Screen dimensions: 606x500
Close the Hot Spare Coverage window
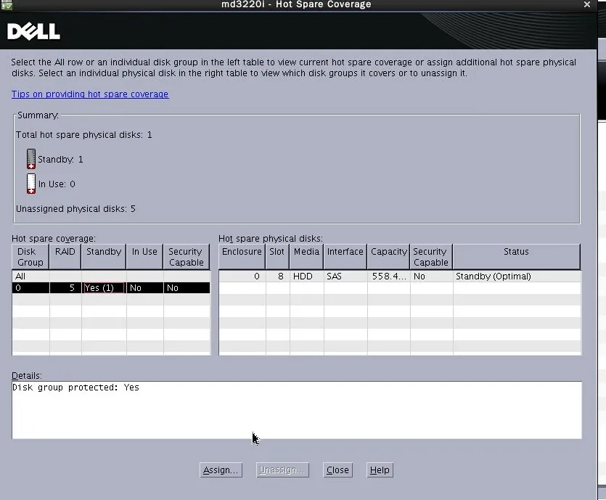coord(586,4)
